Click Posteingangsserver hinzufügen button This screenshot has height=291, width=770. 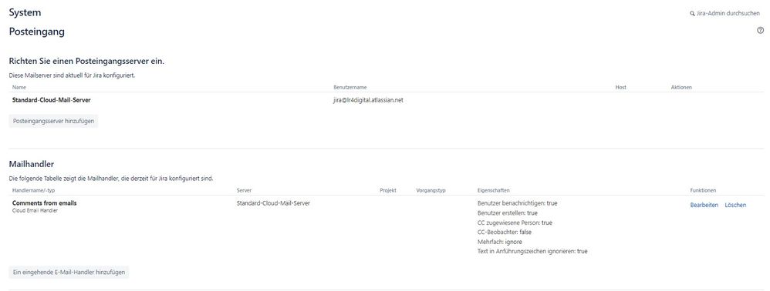coord(53,121)
